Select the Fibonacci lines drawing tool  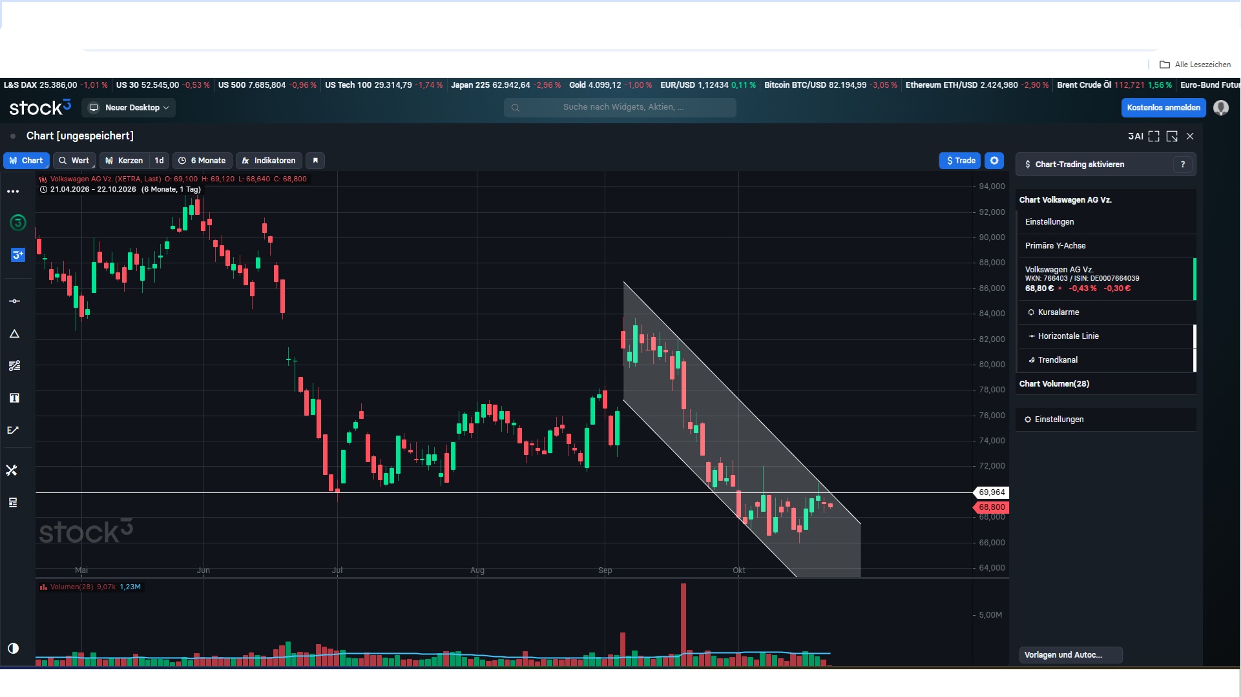coord(14,366)
